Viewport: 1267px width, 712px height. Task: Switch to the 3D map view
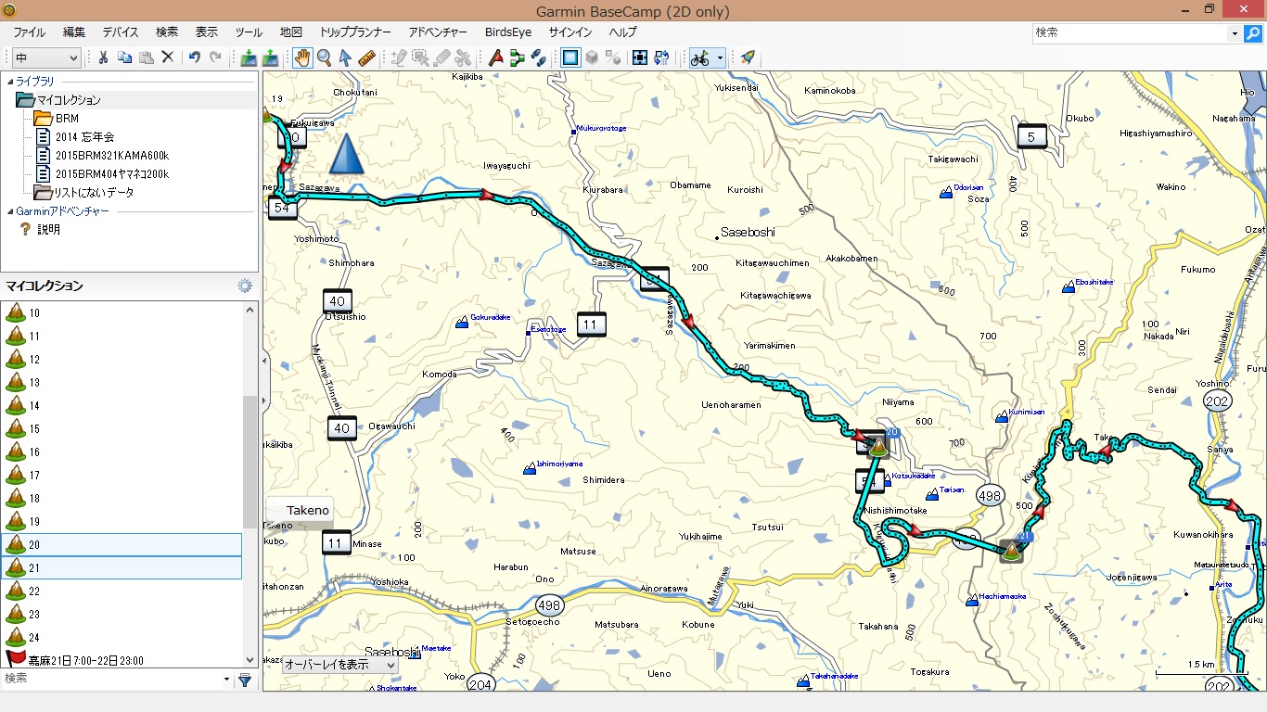tap(592, 57)
